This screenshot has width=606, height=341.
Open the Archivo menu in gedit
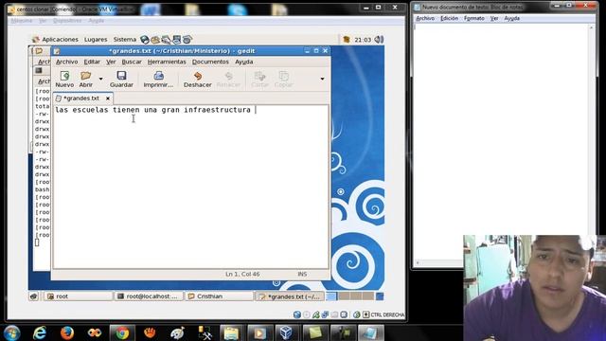coord(67,62)
